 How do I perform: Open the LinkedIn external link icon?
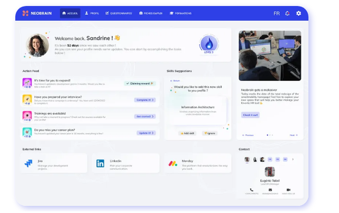coord(100,163)
